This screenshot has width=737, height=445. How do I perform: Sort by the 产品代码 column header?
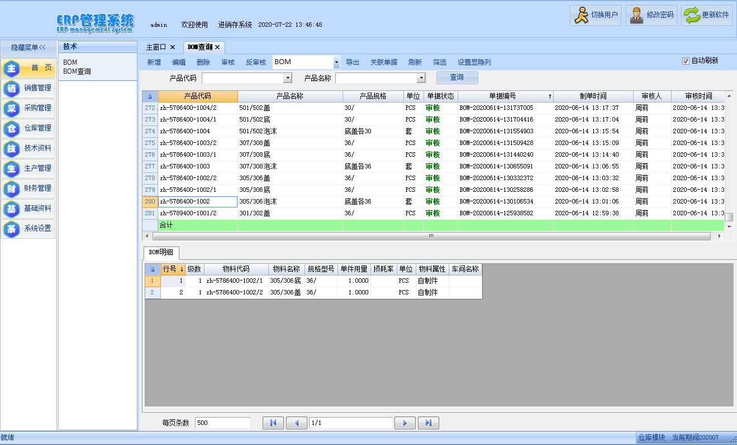(198, 96)
